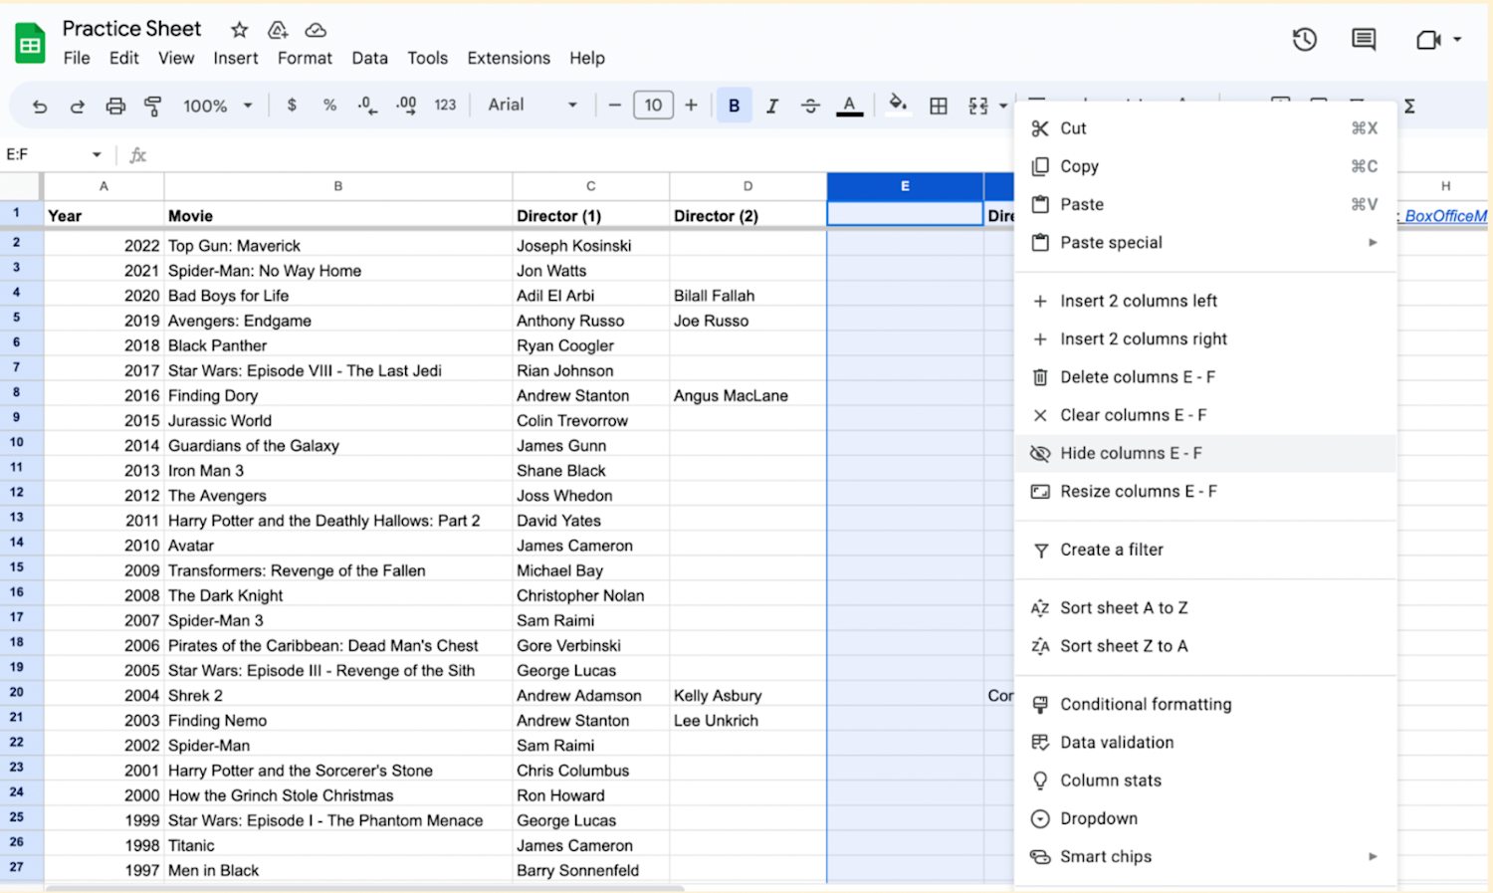Toggle Bold formatting
The height and width of the screenshot is (893, 1493).
pos(734,106)
